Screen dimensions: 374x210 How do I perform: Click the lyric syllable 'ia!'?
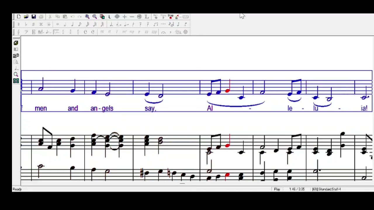pos(364,108)
